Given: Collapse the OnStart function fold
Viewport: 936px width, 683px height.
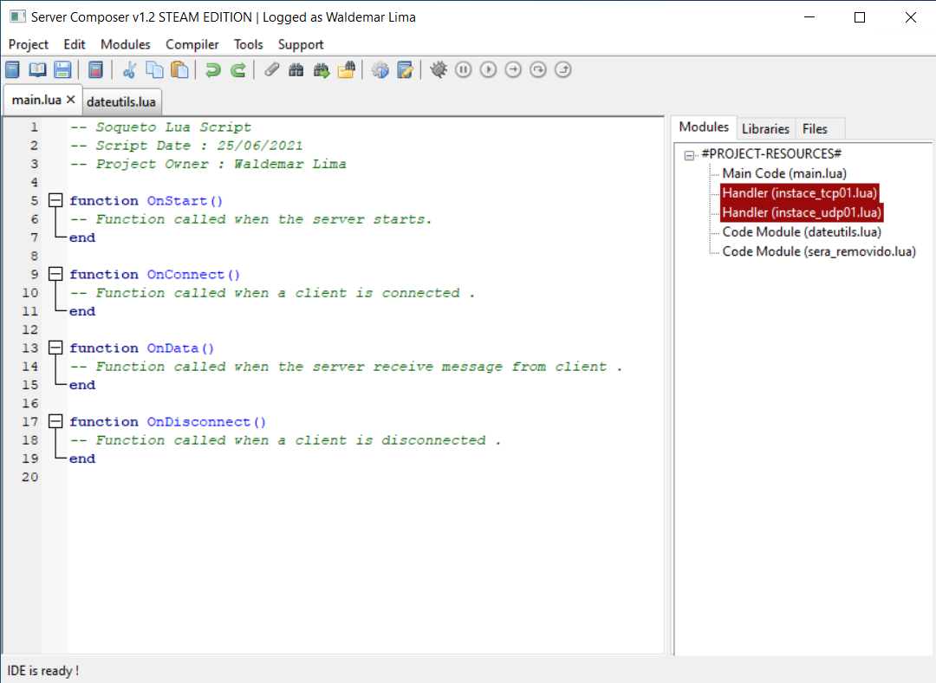Looking at the screenshot, I should point(55,200).
